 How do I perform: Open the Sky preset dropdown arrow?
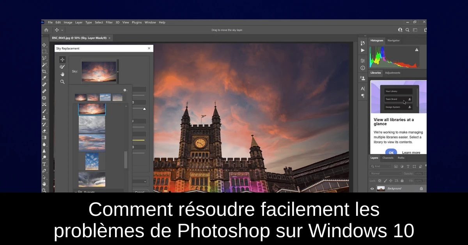pos(118,72)
